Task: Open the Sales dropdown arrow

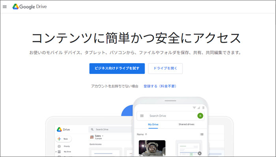Action: click(x=103, y=136)
